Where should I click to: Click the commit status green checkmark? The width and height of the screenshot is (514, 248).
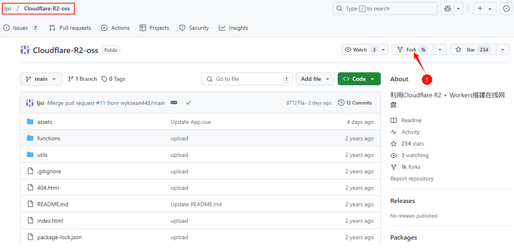pyautogui.click(x=188, y=103)
